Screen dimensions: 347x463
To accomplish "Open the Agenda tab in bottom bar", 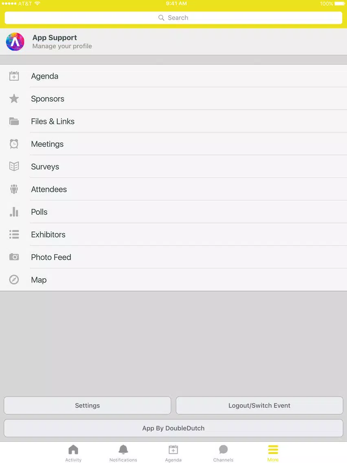I will click(173, 453).
